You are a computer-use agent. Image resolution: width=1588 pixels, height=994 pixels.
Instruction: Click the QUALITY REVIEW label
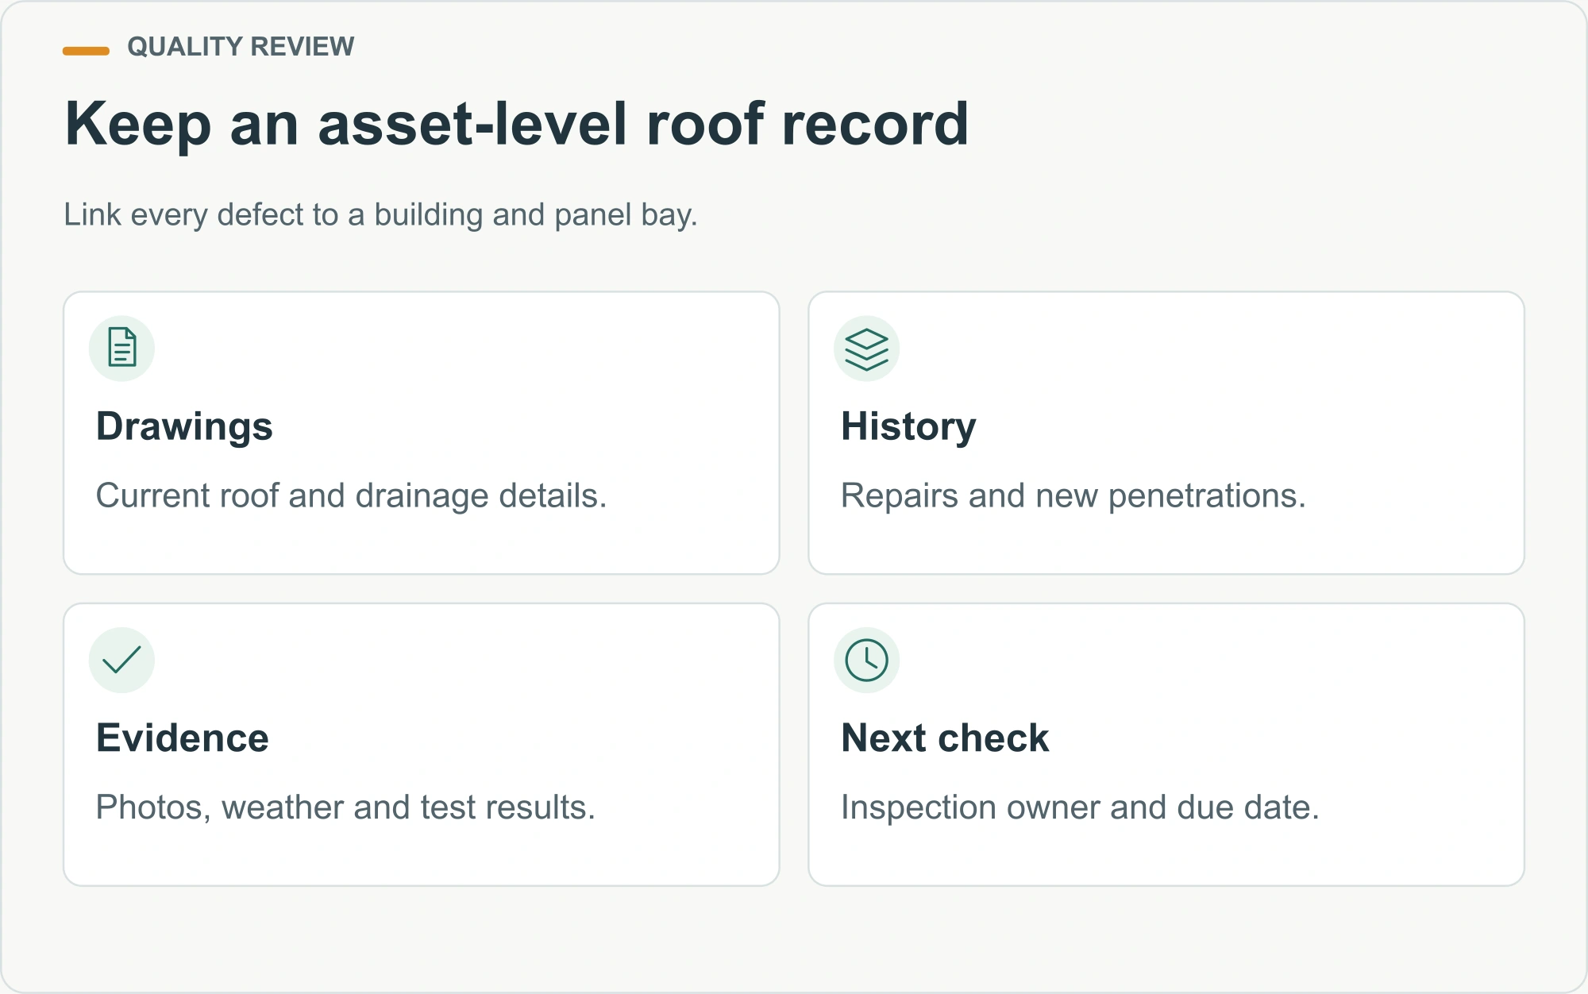click(241, 47)
